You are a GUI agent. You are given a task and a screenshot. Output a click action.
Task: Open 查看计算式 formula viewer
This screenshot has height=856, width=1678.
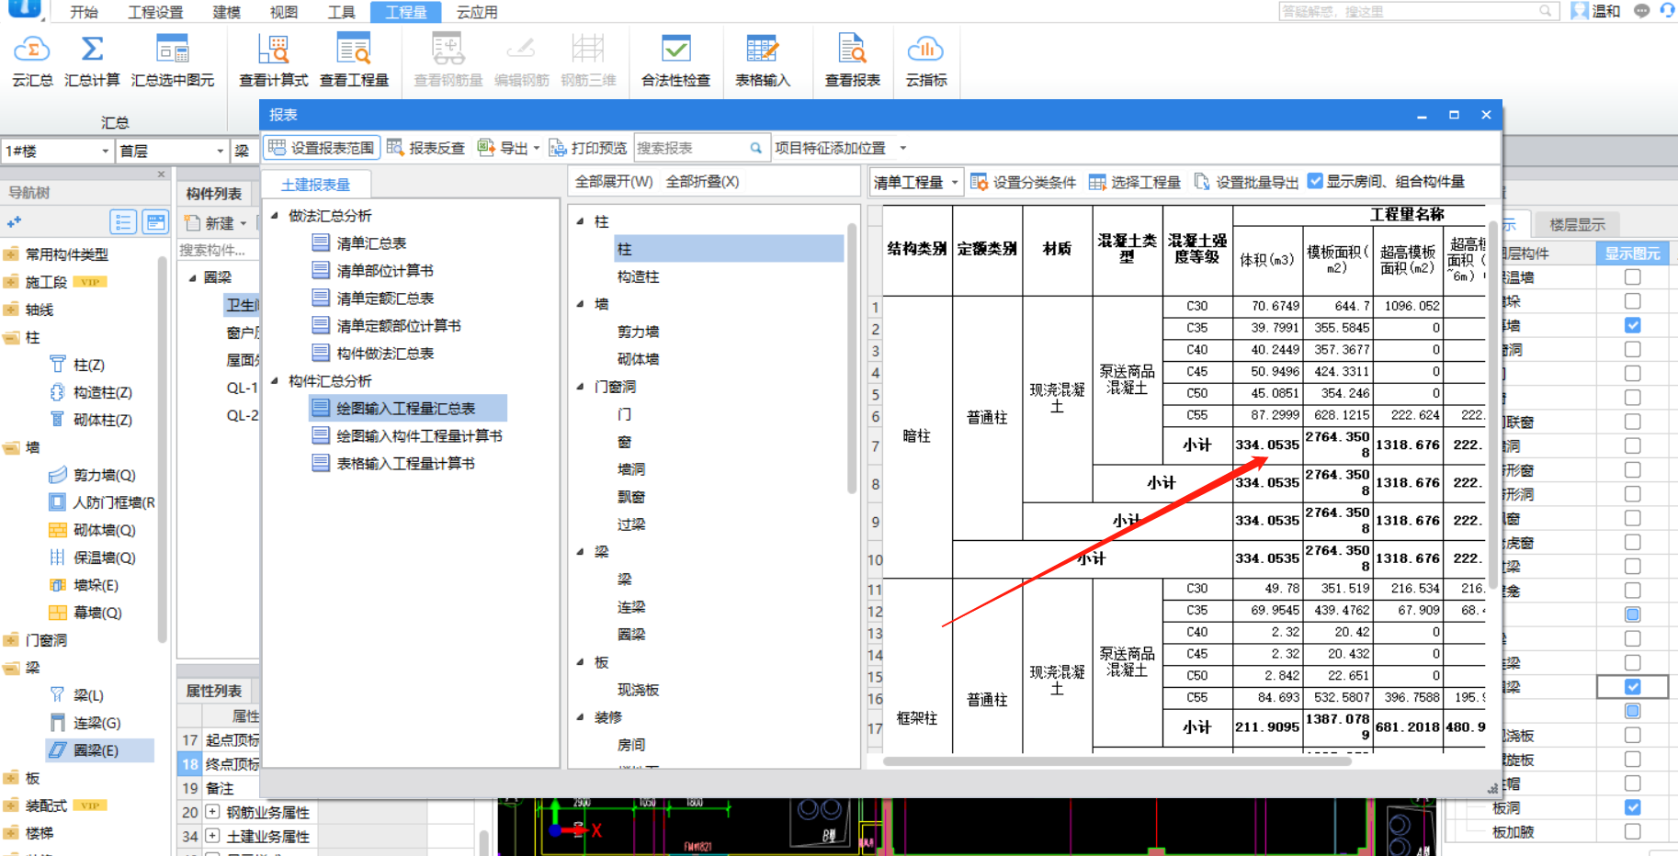[273, 61]
